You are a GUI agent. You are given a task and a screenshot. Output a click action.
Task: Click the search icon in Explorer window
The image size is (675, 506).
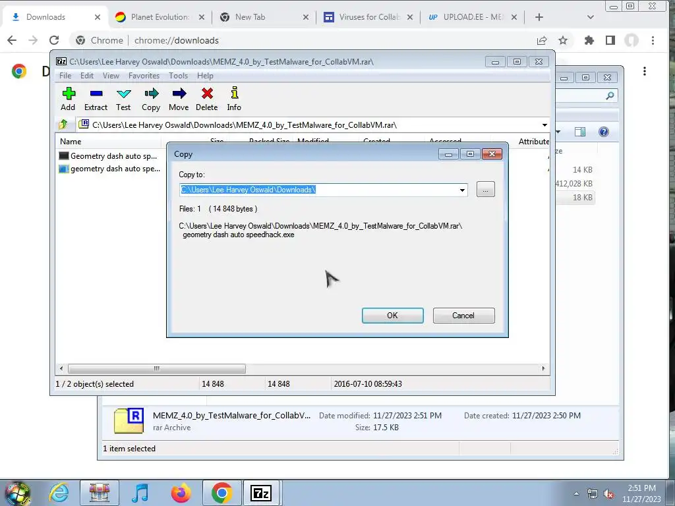[x=610, y=96]
